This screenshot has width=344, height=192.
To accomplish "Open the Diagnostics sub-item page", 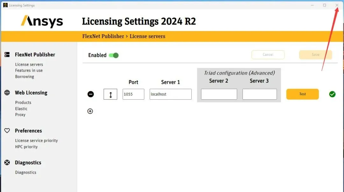I will point(26,172).
